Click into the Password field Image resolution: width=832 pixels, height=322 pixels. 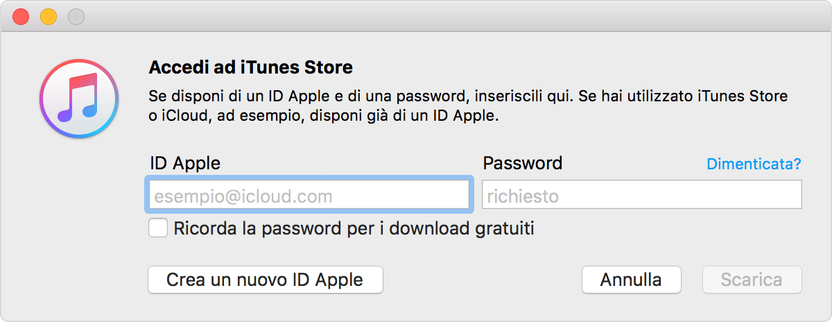tap(641, 196)
